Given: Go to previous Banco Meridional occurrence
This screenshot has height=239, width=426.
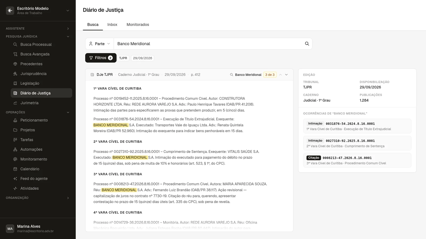Looking at the screenshot, I should (x=280, y=75).
